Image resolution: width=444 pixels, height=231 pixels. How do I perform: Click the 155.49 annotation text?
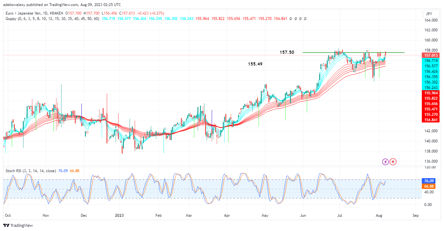(255, 64)
